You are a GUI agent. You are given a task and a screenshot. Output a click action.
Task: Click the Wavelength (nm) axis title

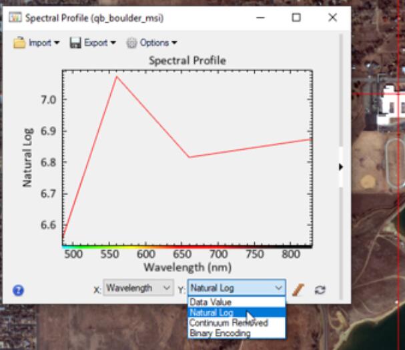tap(186, 267)
